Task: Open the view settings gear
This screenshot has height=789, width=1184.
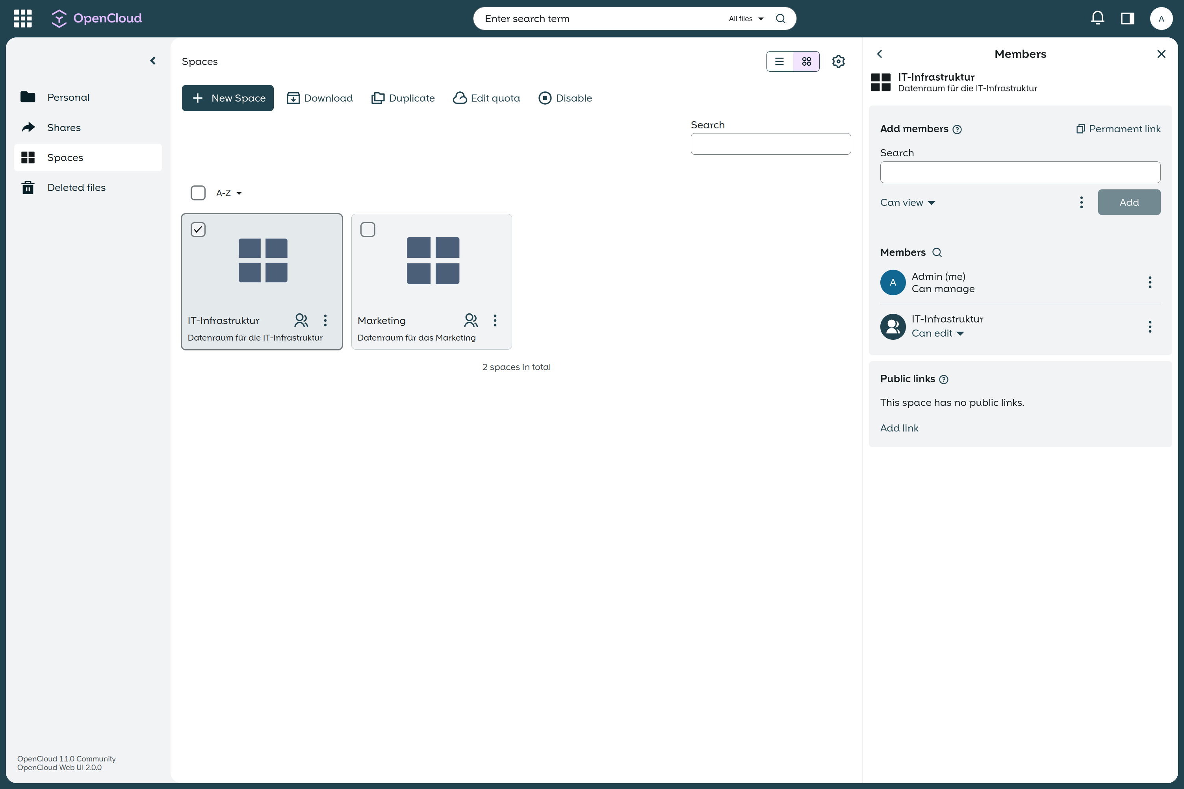Action: point(838,61)
